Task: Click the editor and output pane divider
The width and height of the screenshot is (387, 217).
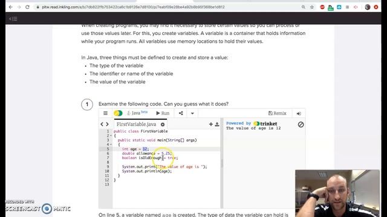Action: [222, 163]
